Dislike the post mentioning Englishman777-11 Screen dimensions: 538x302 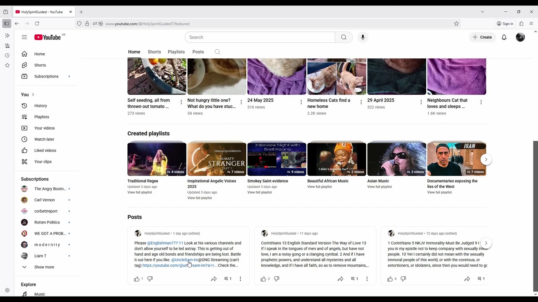click(150, 279)
